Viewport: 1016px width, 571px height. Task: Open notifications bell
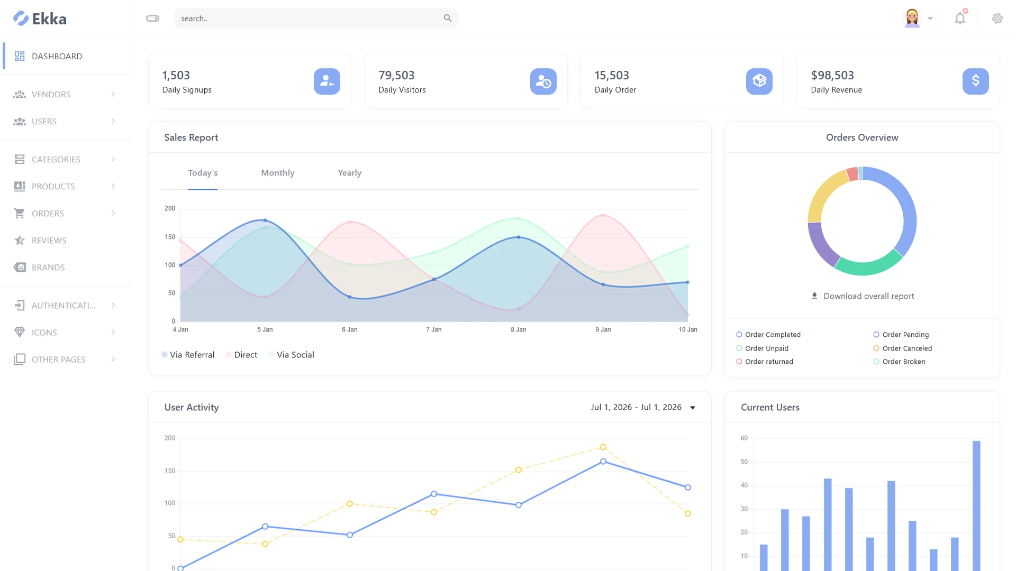coord(960,19)
